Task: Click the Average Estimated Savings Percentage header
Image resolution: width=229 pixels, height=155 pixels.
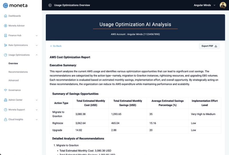Action: (x=167, y=103)
